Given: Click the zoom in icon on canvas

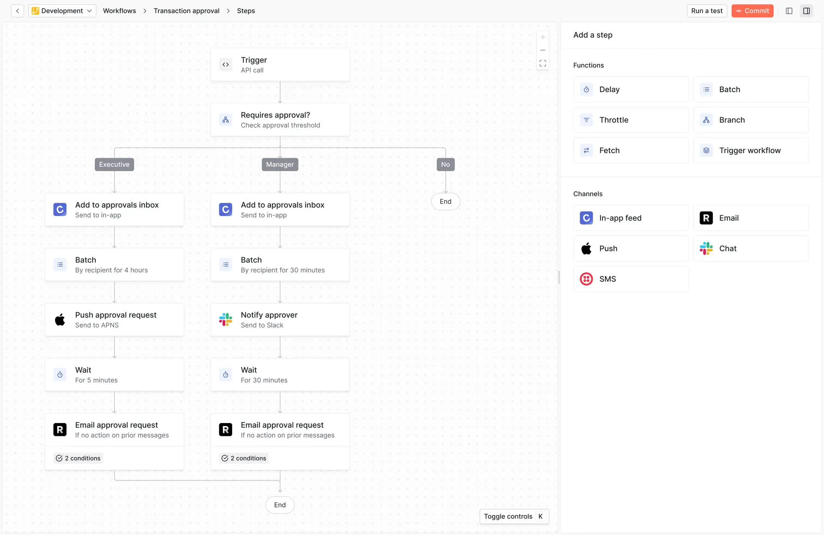Looking at the screenshot, I should [x=542, y=37].
